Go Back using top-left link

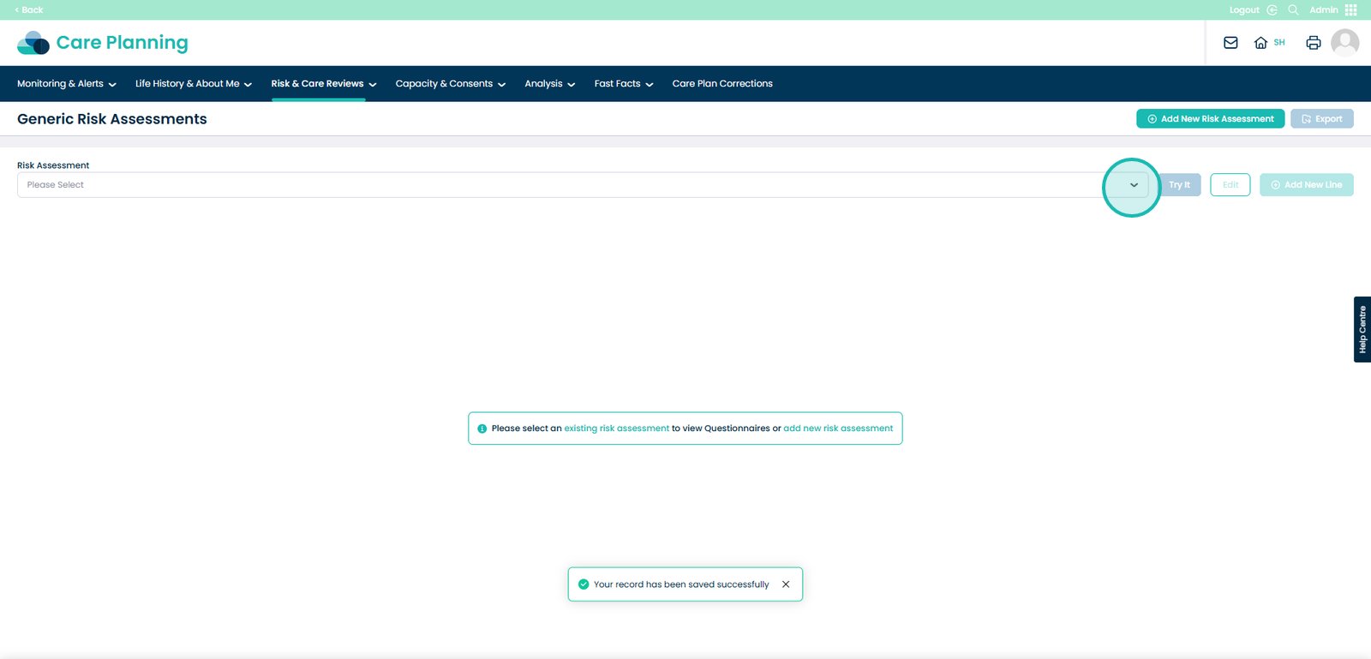(29, 10)
